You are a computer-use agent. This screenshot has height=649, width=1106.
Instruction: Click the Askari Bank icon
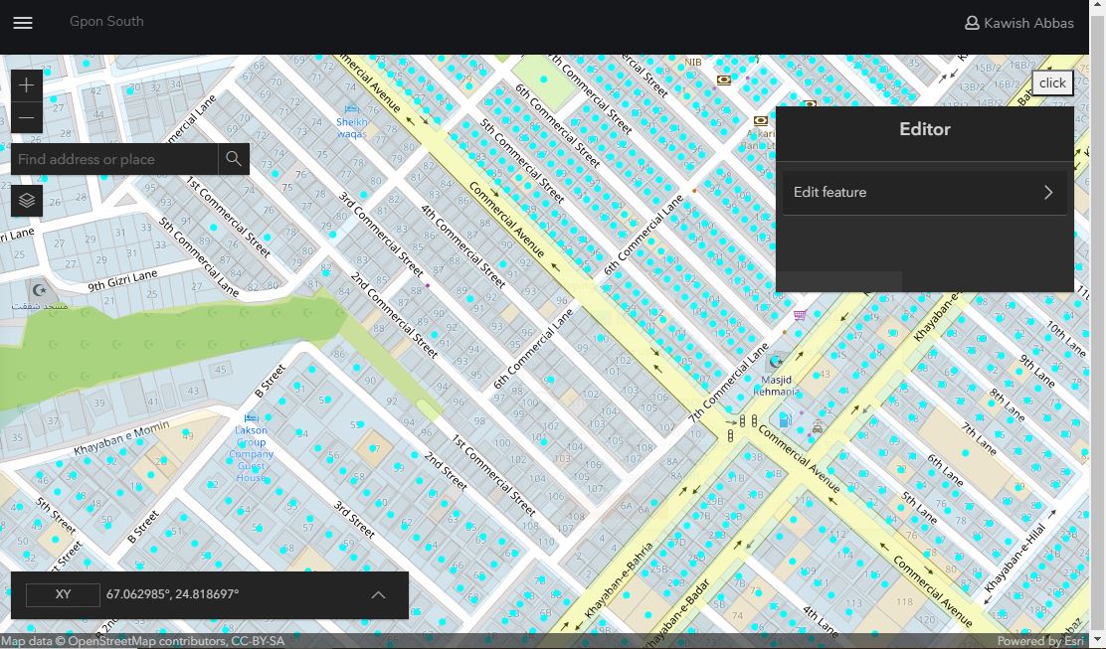[760, 120]
